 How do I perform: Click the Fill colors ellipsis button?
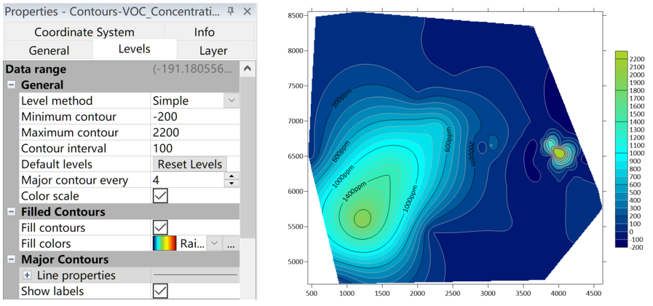231,244
